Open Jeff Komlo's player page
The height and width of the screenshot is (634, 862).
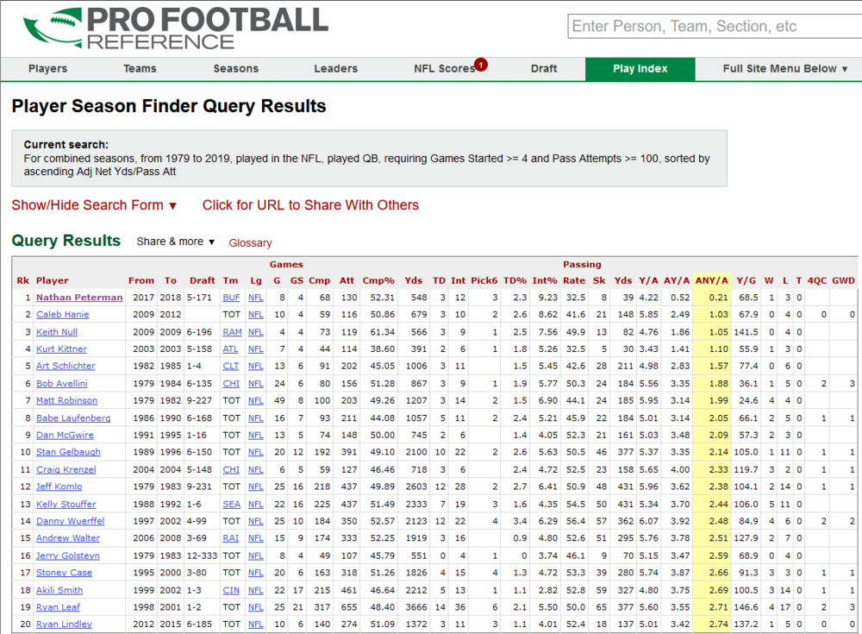(x=59, y=486)
